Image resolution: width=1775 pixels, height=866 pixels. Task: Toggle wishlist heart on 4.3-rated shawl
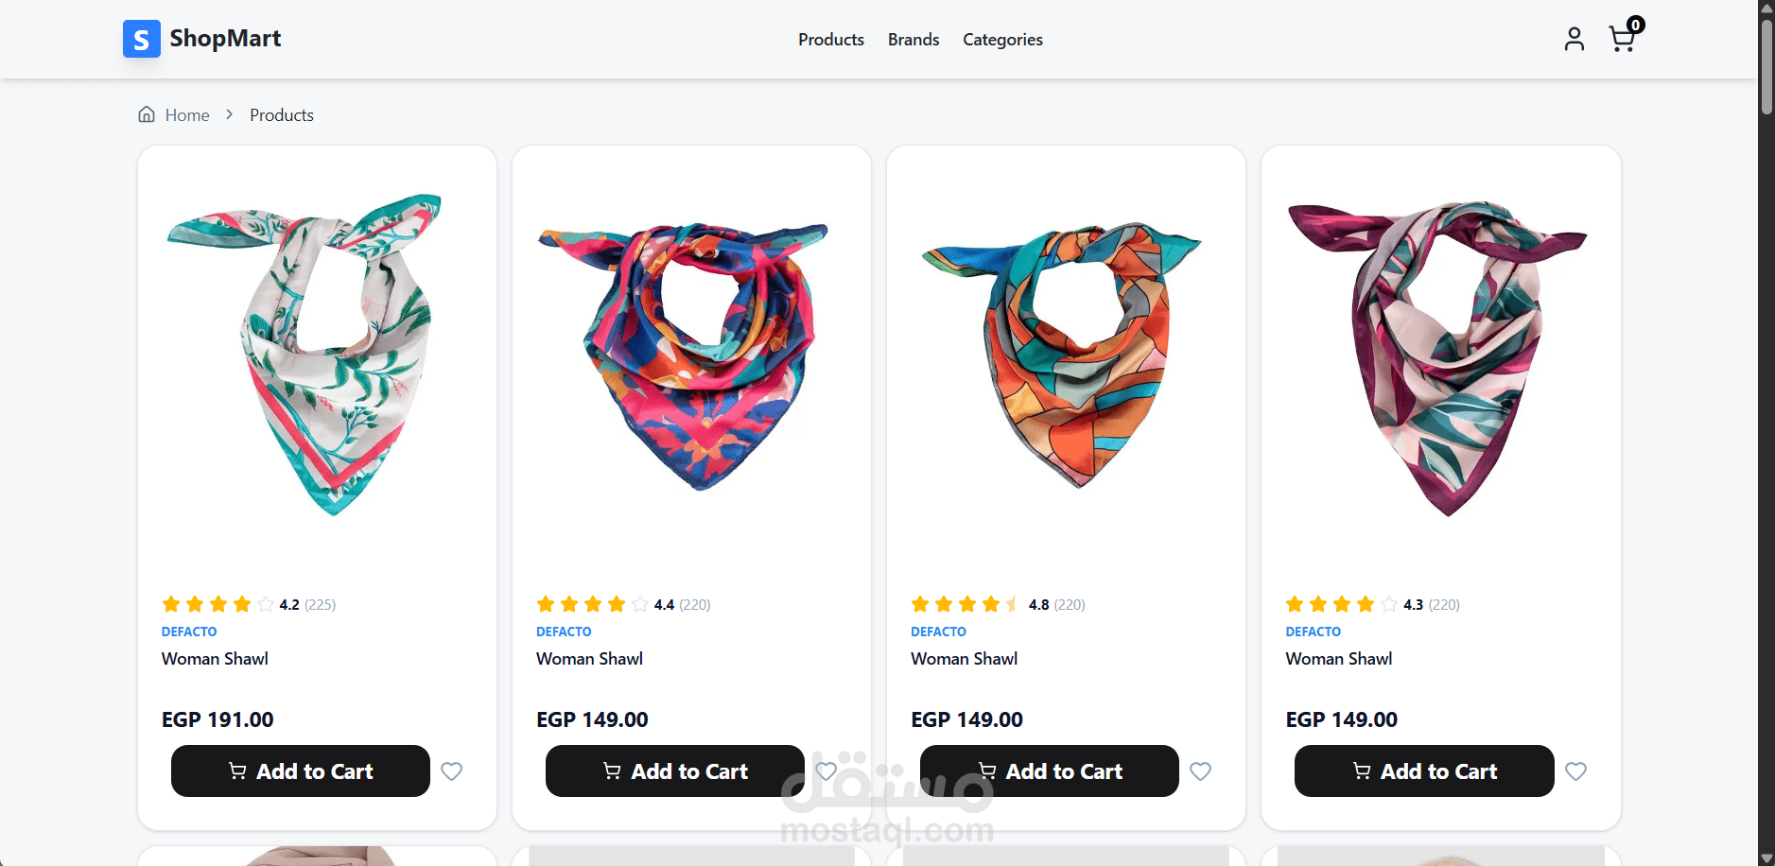tap(1575, 771)
